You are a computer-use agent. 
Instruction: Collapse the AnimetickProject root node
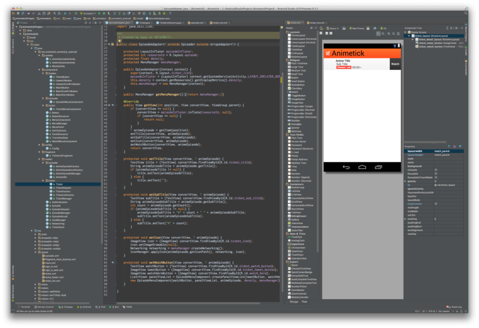pyautogui.click(x=17, y=27)
